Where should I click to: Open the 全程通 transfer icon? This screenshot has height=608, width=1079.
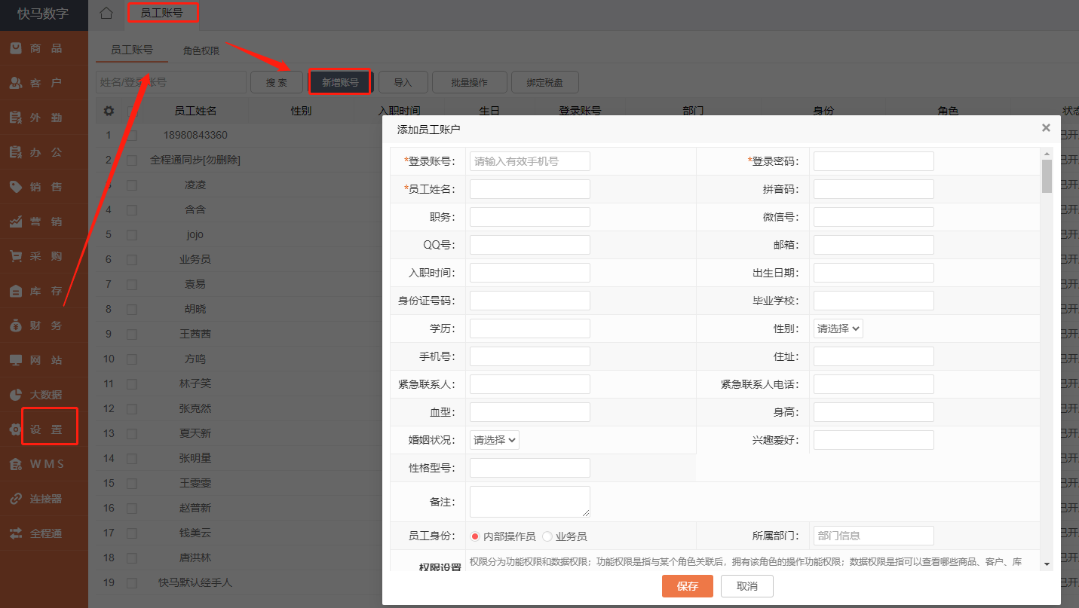coord(15,533)
